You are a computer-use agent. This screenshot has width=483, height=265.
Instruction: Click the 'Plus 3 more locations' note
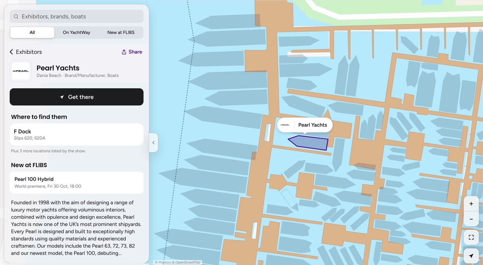click(48, 151)
